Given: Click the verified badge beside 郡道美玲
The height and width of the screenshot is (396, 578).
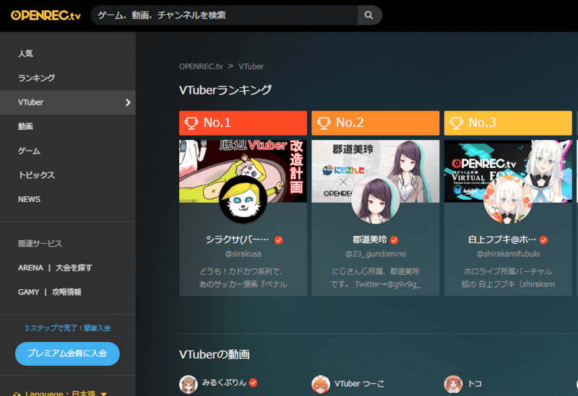Looking at the screenshot, I should click(x=394, y=240).
